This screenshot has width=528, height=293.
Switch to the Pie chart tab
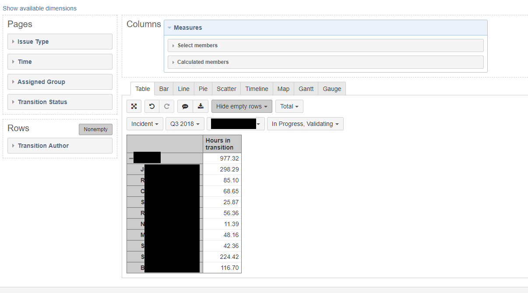coord(203,89)
